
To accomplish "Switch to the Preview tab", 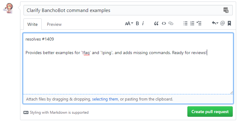I will point(54,24).
